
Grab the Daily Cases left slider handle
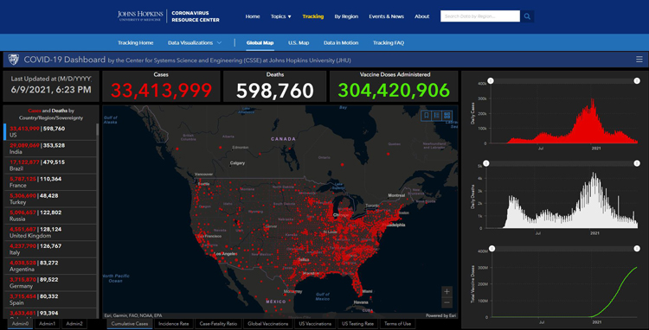click(x=491, y=81)
